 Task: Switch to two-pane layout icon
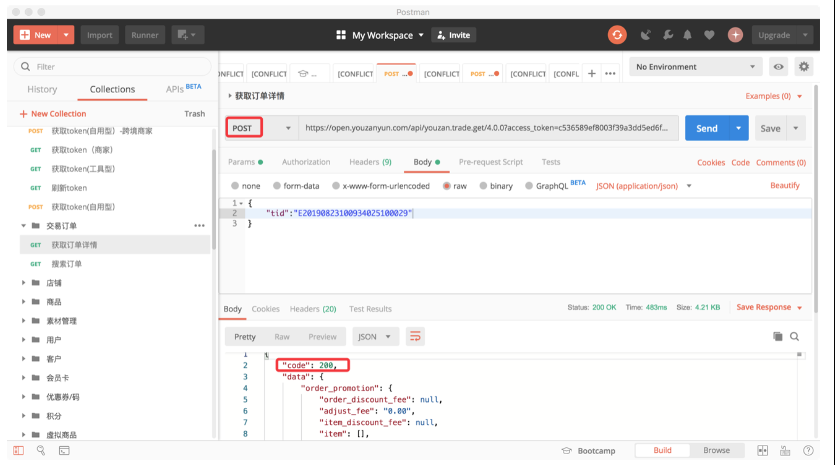763,450
